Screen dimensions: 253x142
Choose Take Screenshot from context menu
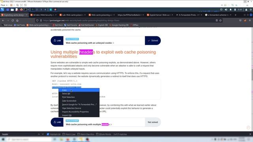79,101
